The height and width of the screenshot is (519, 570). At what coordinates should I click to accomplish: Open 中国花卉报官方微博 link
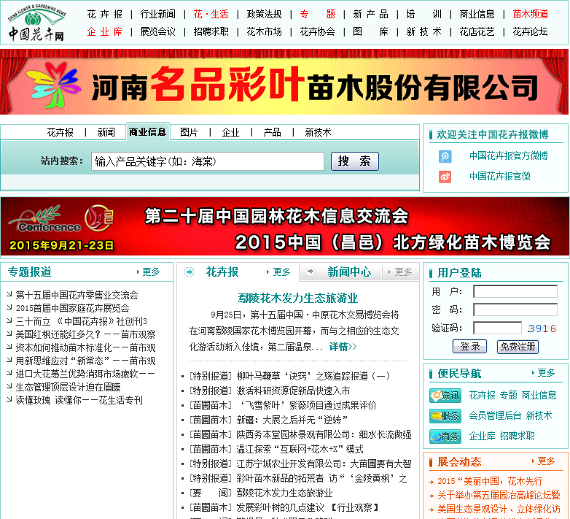tap(509, 156)
